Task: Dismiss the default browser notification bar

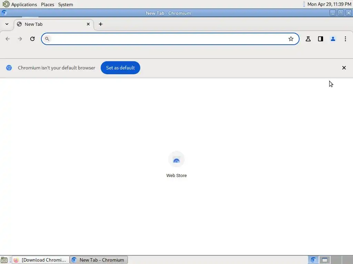Action: (344, 68)
